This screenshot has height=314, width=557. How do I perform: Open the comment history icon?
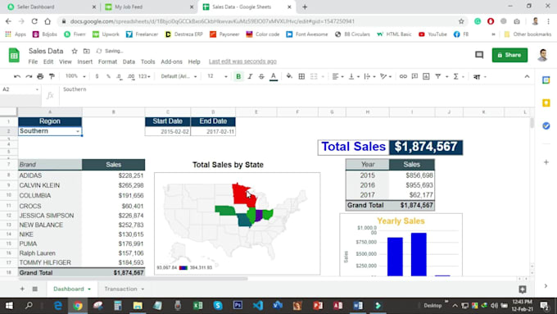[x=479, y=55]
